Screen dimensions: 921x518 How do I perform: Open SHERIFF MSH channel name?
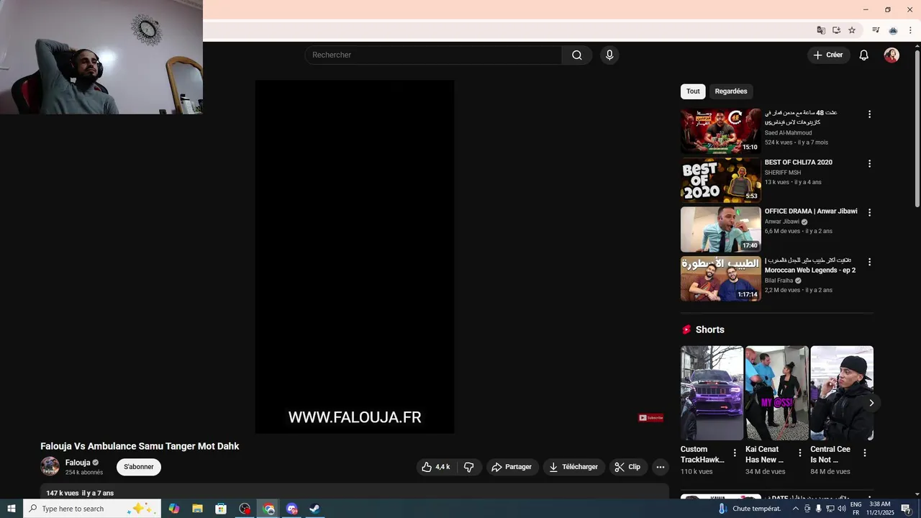pos(783,173)
